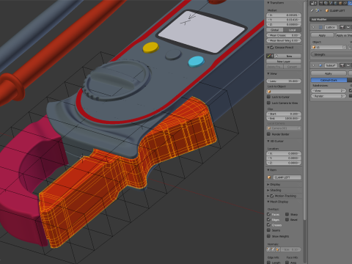This screenshot has height=264, width=352.
Task: Toggle face normals display icon
Action: (278, 249)
